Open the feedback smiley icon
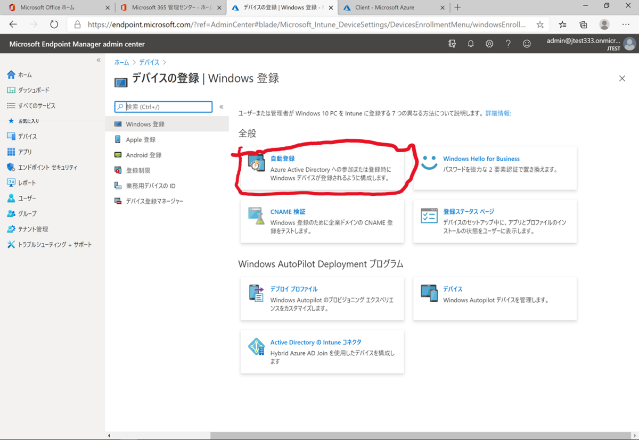Screen dimensions: 639x440 click(x=527, y=44)
